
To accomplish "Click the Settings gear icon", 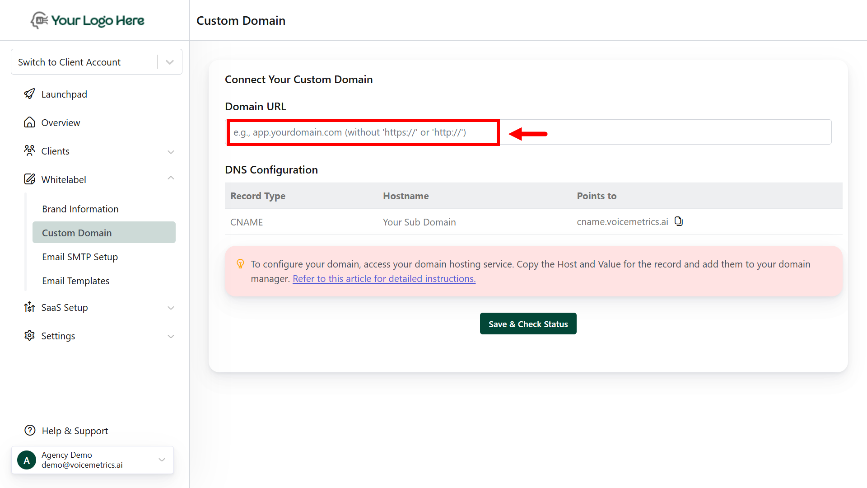I will 29,336.
